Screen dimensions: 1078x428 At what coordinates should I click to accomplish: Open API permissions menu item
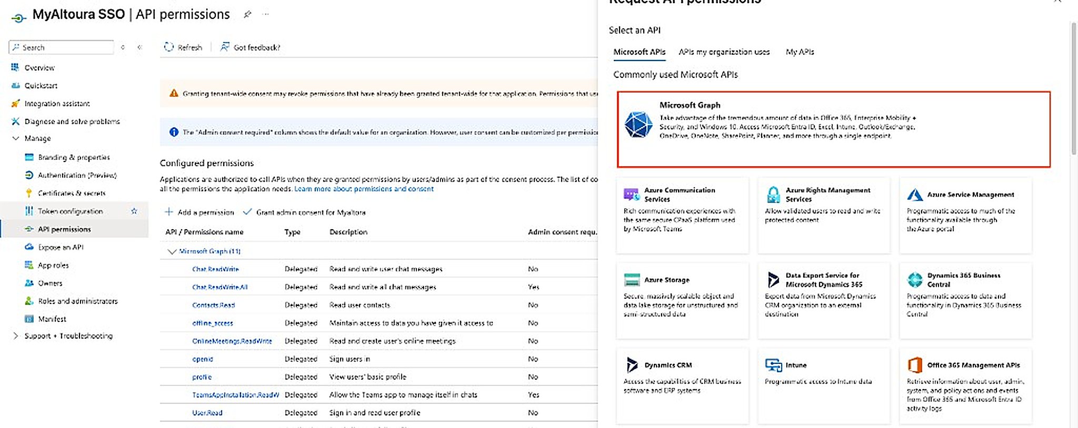point(74,229)
